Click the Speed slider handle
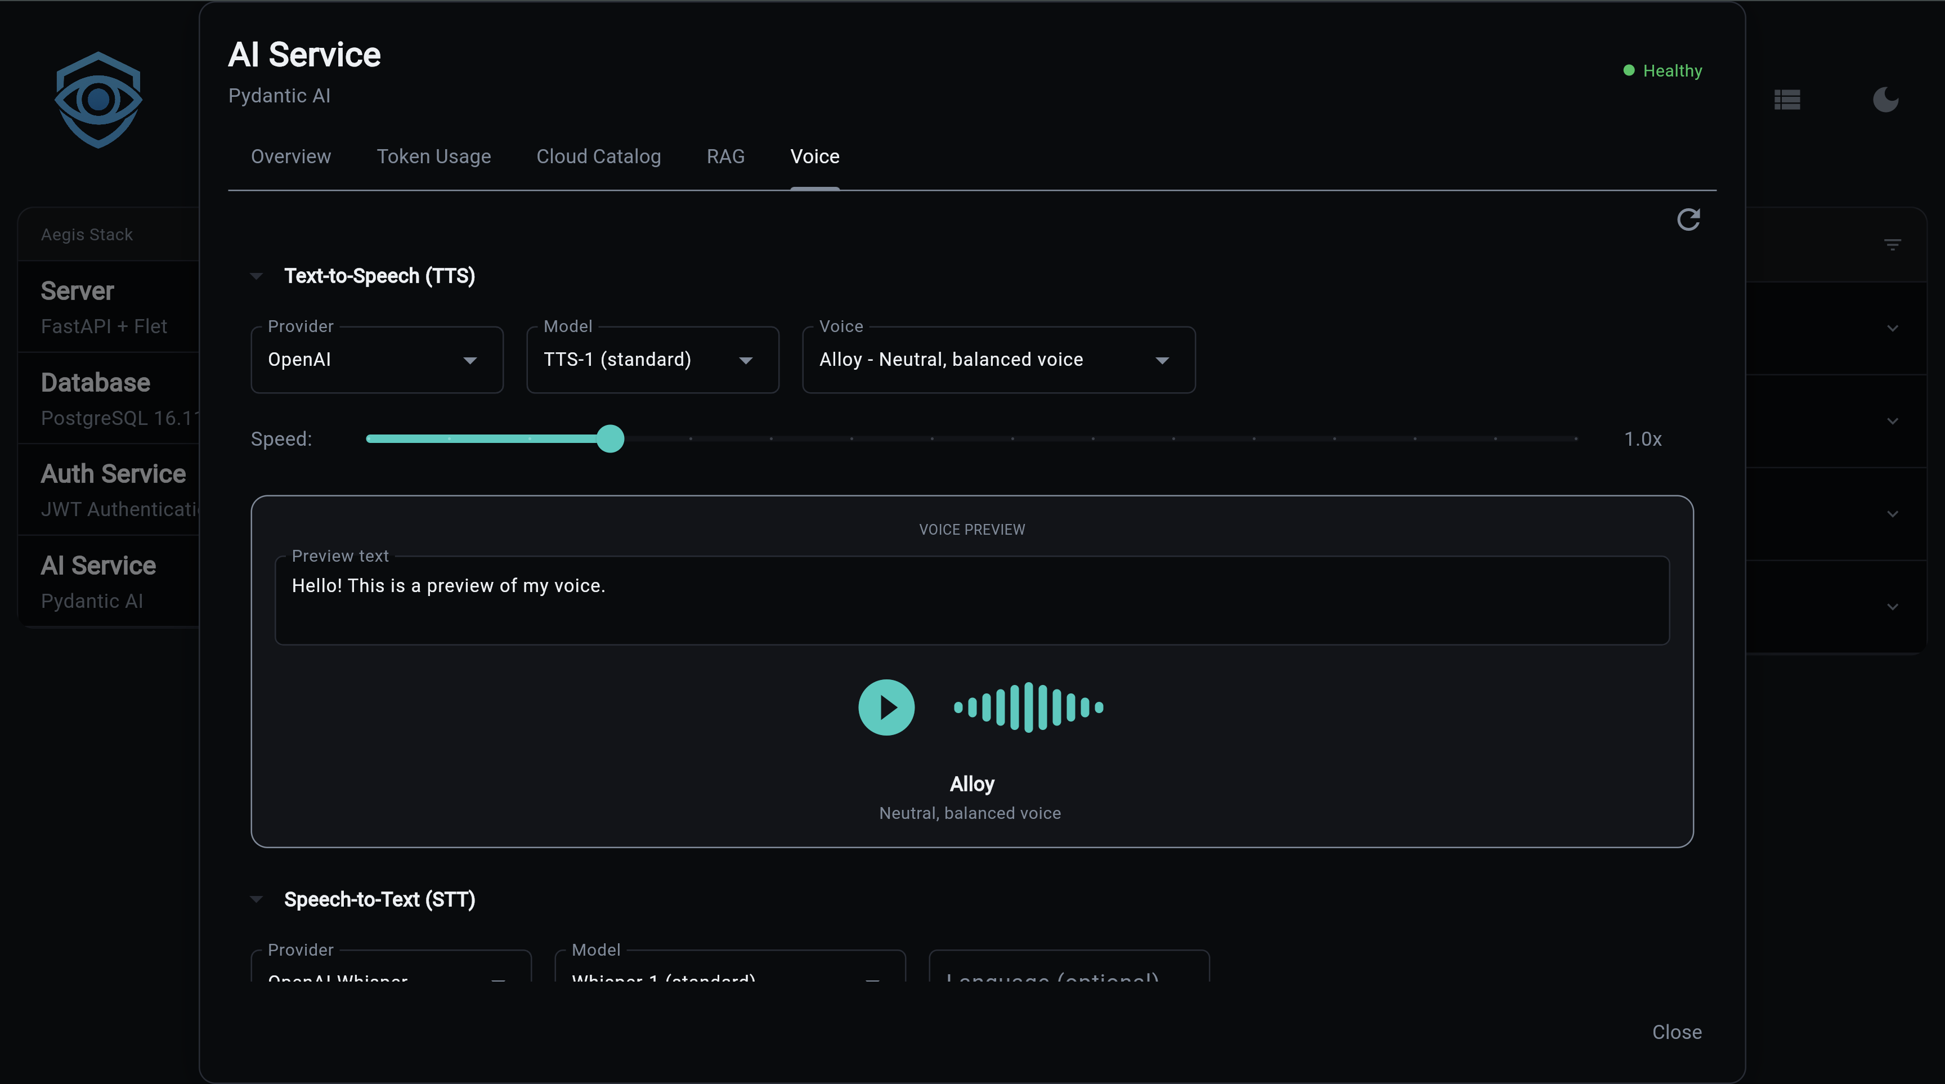 pos(610,440)
